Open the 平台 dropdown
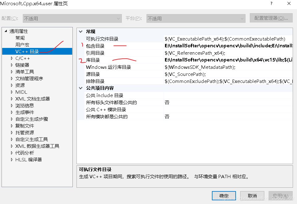 [x=242, y=18]
